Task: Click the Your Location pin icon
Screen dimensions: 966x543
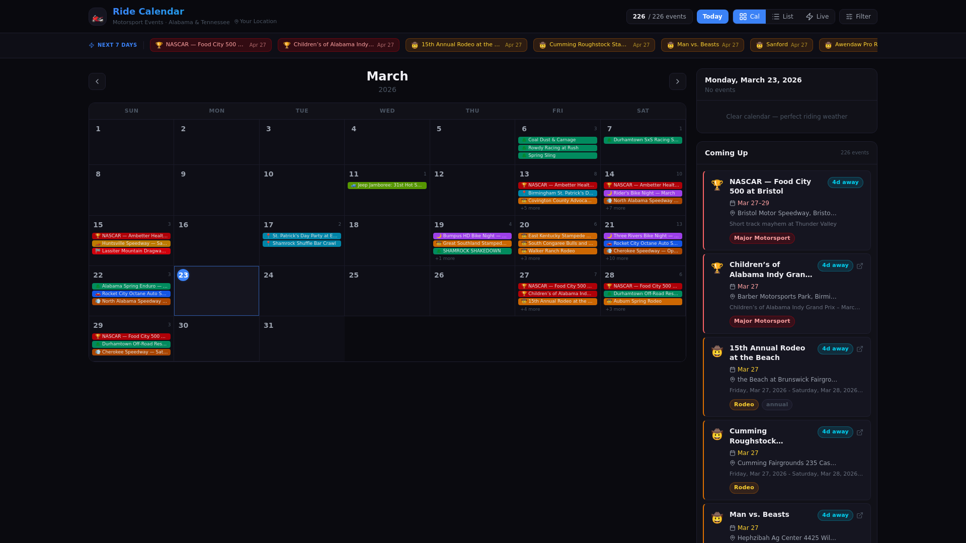Action: point(236,22)
